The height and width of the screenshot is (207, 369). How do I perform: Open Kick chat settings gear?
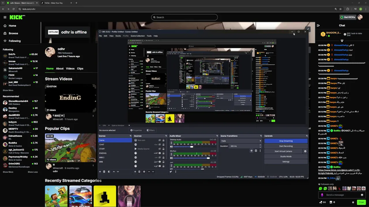(353, 202)
